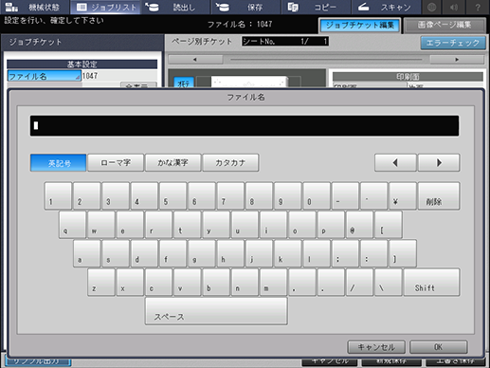Tap the hyphen key

(345, 195)
